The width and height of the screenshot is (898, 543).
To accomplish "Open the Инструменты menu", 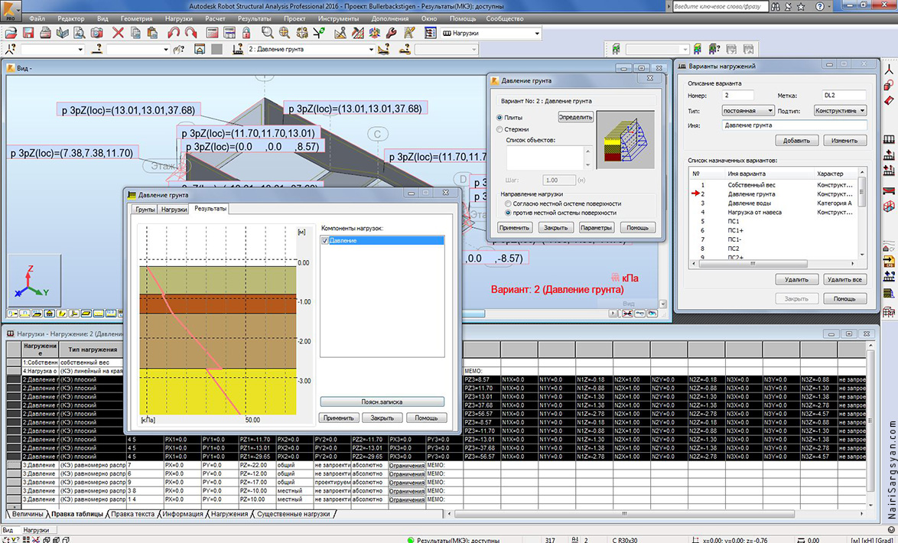I will pos(338,19).
